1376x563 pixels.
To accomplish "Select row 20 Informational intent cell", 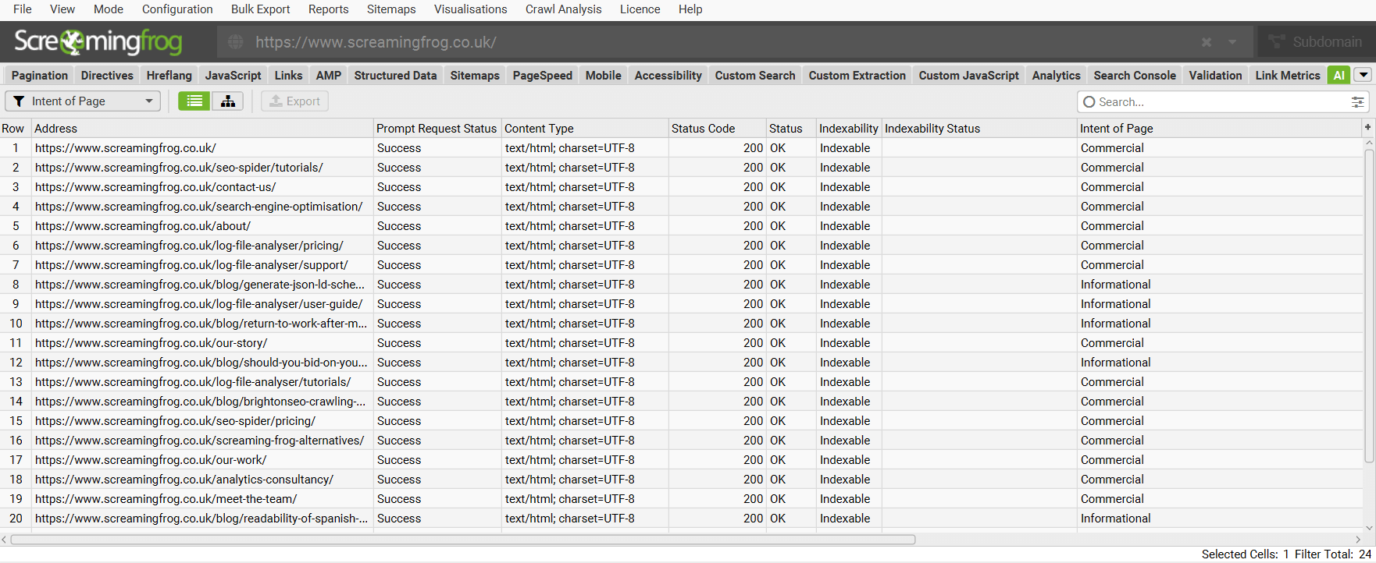I will (x=1219, y=519).
